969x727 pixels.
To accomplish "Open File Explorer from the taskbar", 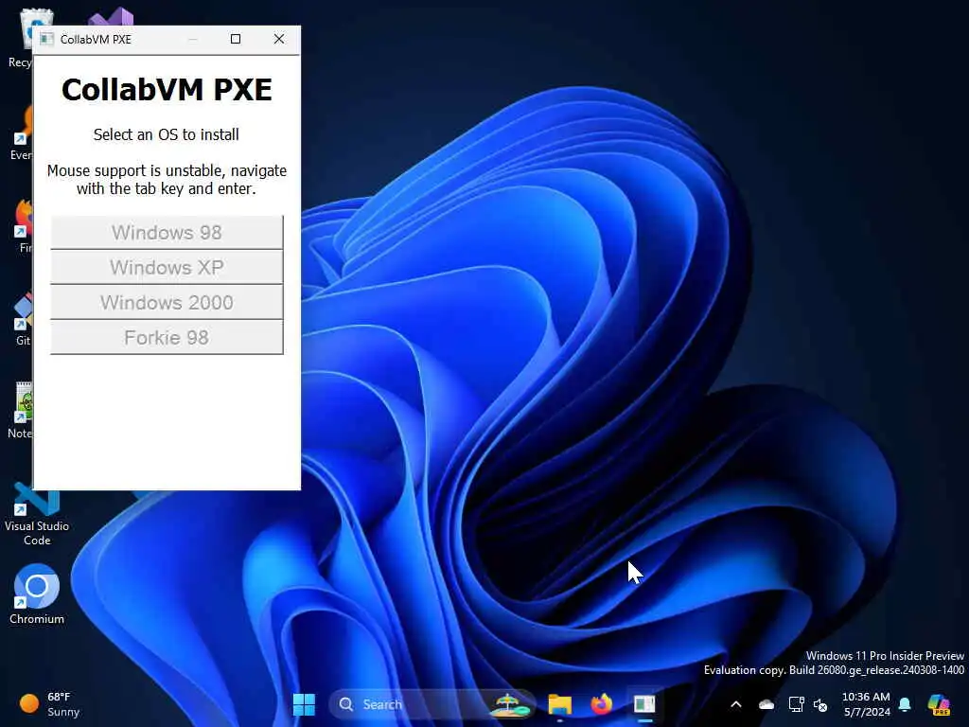I will (x=560, y=704).
